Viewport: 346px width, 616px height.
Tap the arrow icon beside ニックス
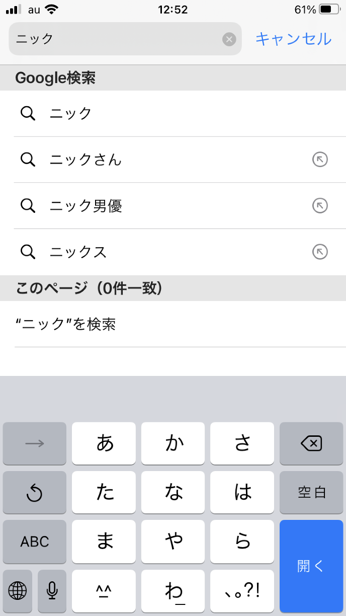click(320, 252)
